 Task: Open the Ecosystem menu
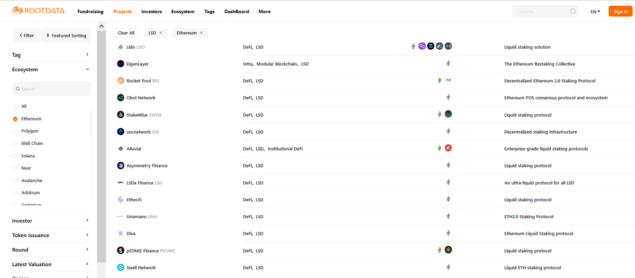tap(183, 12)
